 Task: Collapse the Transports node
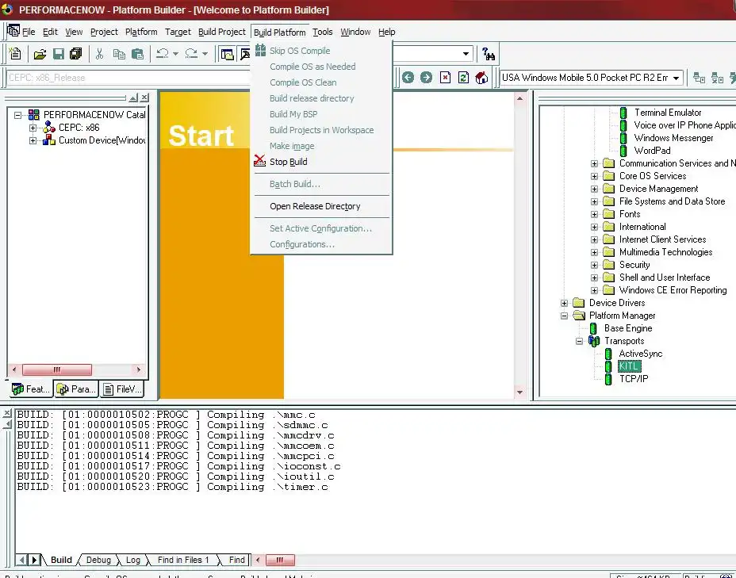click(579, 341)
